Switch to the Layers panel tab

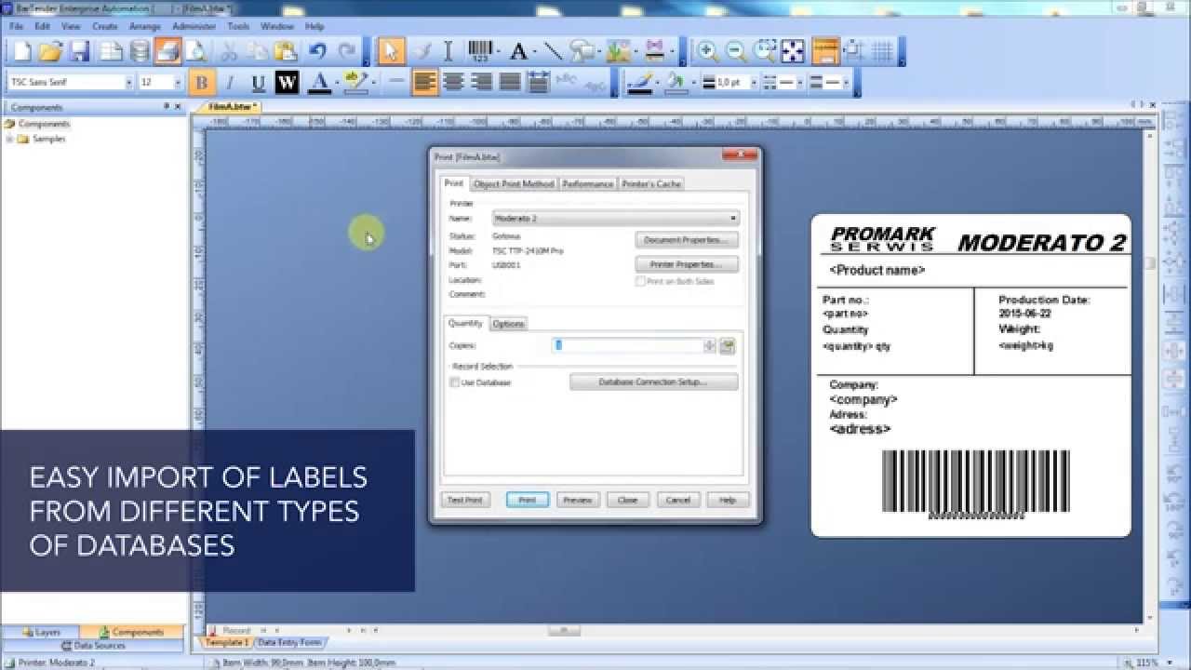click(41, 633)
